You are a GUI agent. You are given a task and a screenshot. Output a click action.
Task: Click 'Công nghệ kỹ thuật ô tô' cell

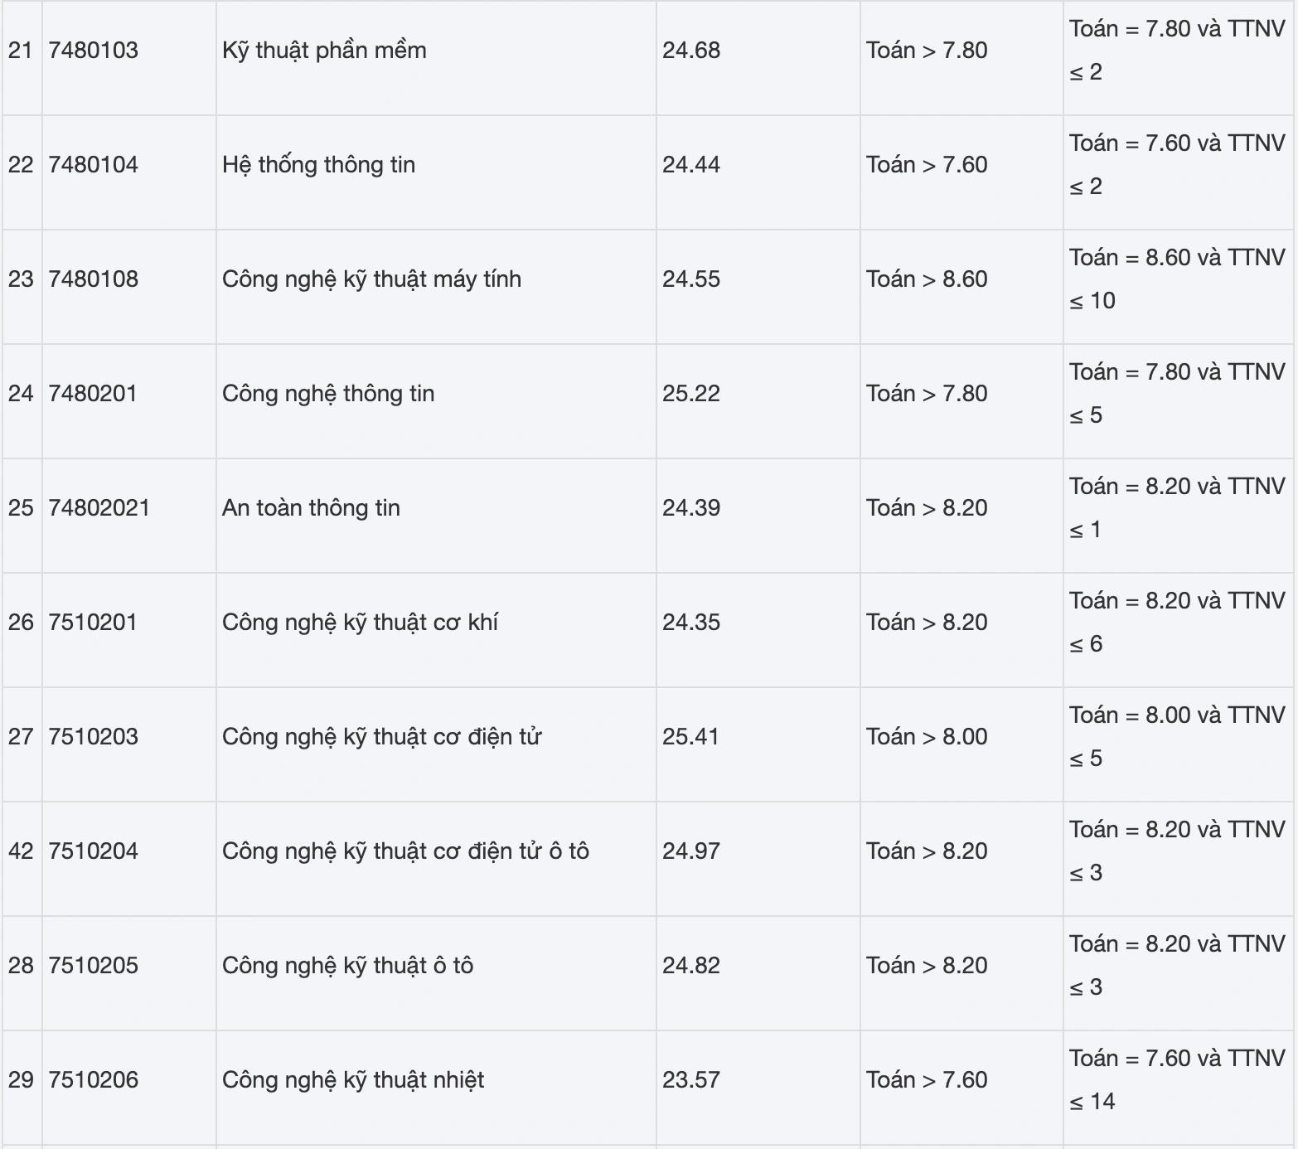tap(347, 966)
